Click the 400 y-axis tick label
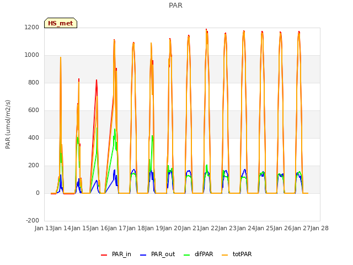 tap(34, 138)
